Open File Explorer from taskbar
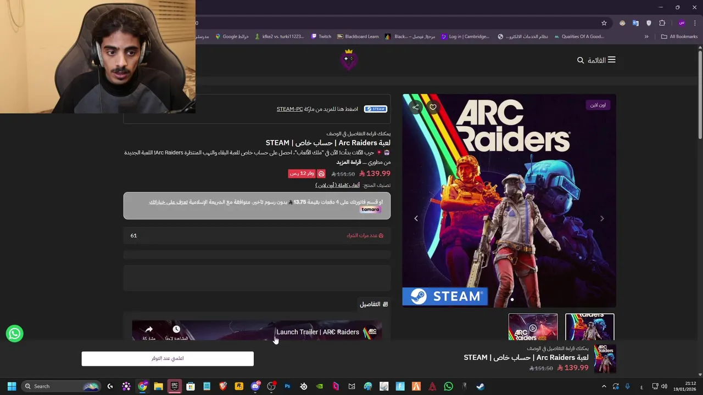This screenshot has height=395, width=703. pos(158,386)
